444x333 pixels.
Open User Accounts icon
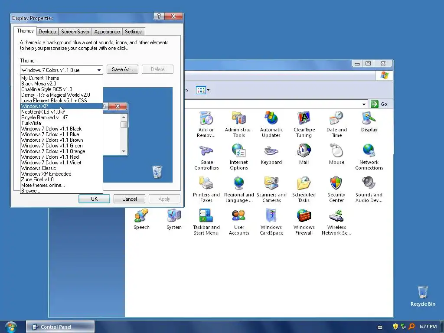[239, 222]
